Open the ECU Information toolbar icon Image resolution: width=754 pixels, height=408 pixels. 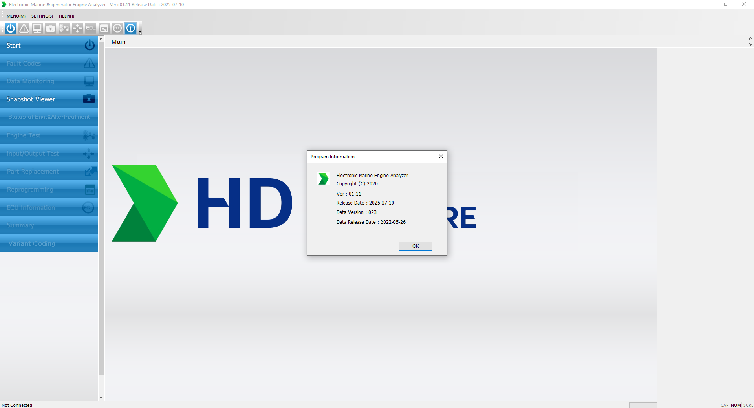[x=117, y=28]
